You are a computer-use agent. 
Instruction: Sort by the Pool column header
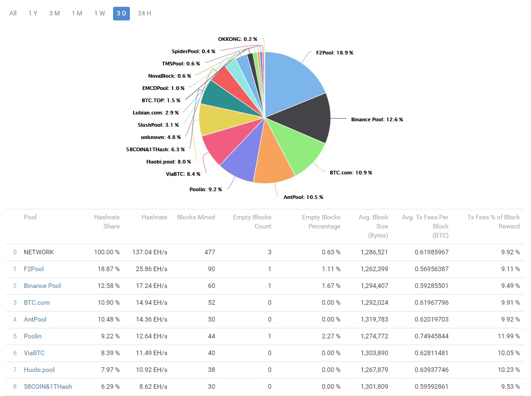click(x=30, y=217)
